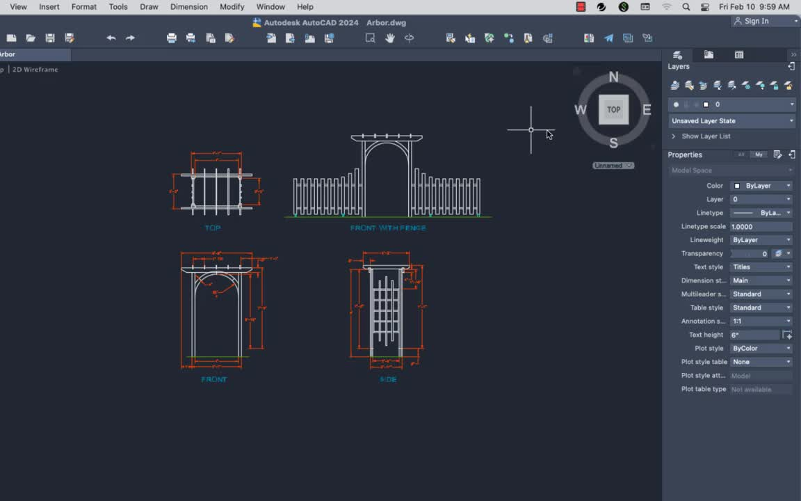
Task: Open the Unsaved Layer State dropdown
Action: coord(732,120)
